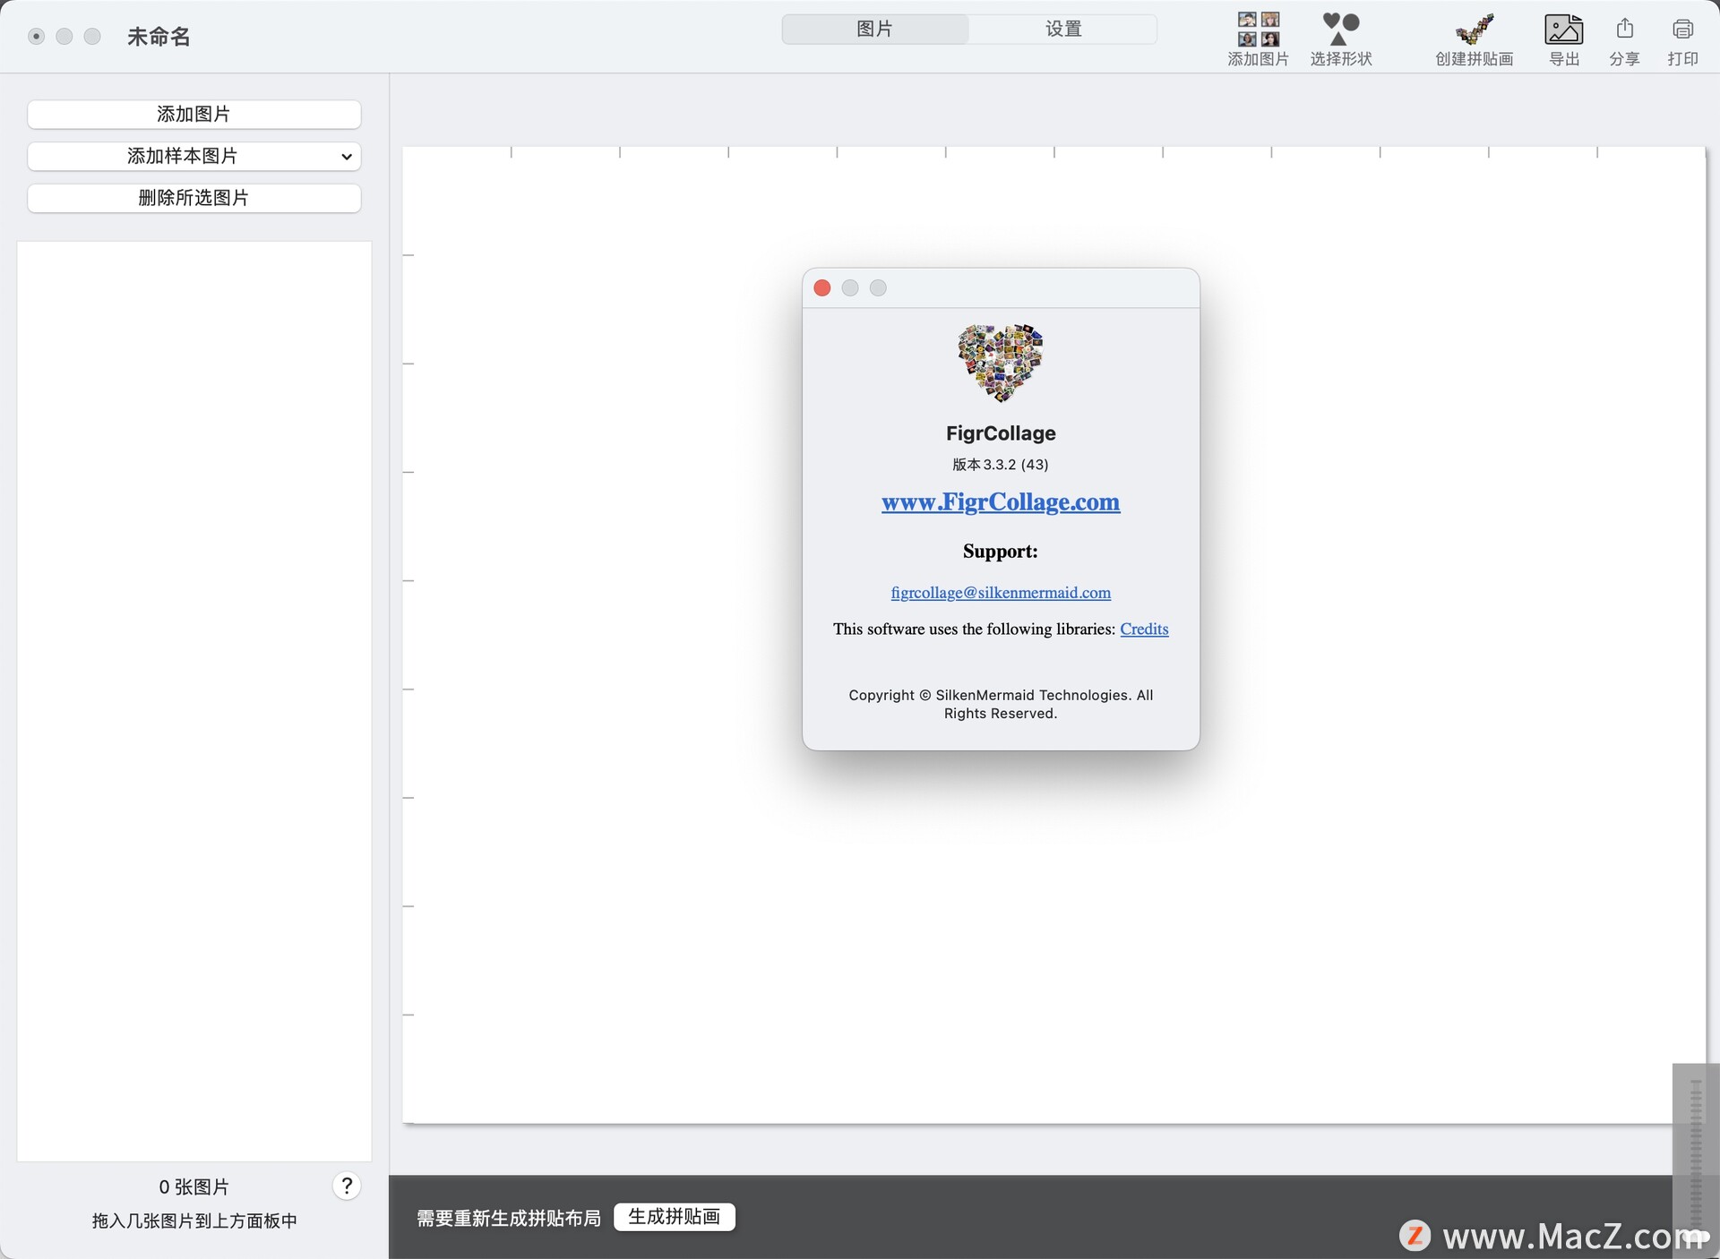Viewport: 1720px width, 1259px height.
Task: Open the Credits link
Action: click(x=1144, y=629)
